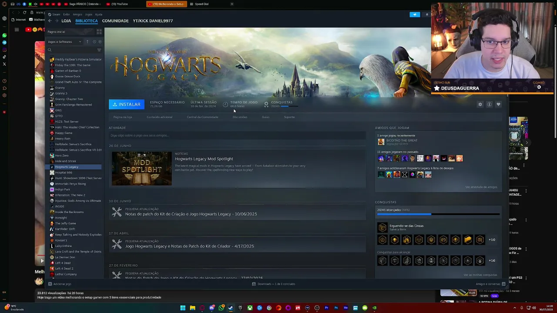Collapse library list with up arrow
This screenshot has height=313, width=557.
[x=87, y=42]
